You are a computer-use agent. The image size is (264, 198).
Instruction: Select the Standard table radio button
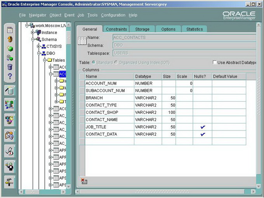(94, 63)
